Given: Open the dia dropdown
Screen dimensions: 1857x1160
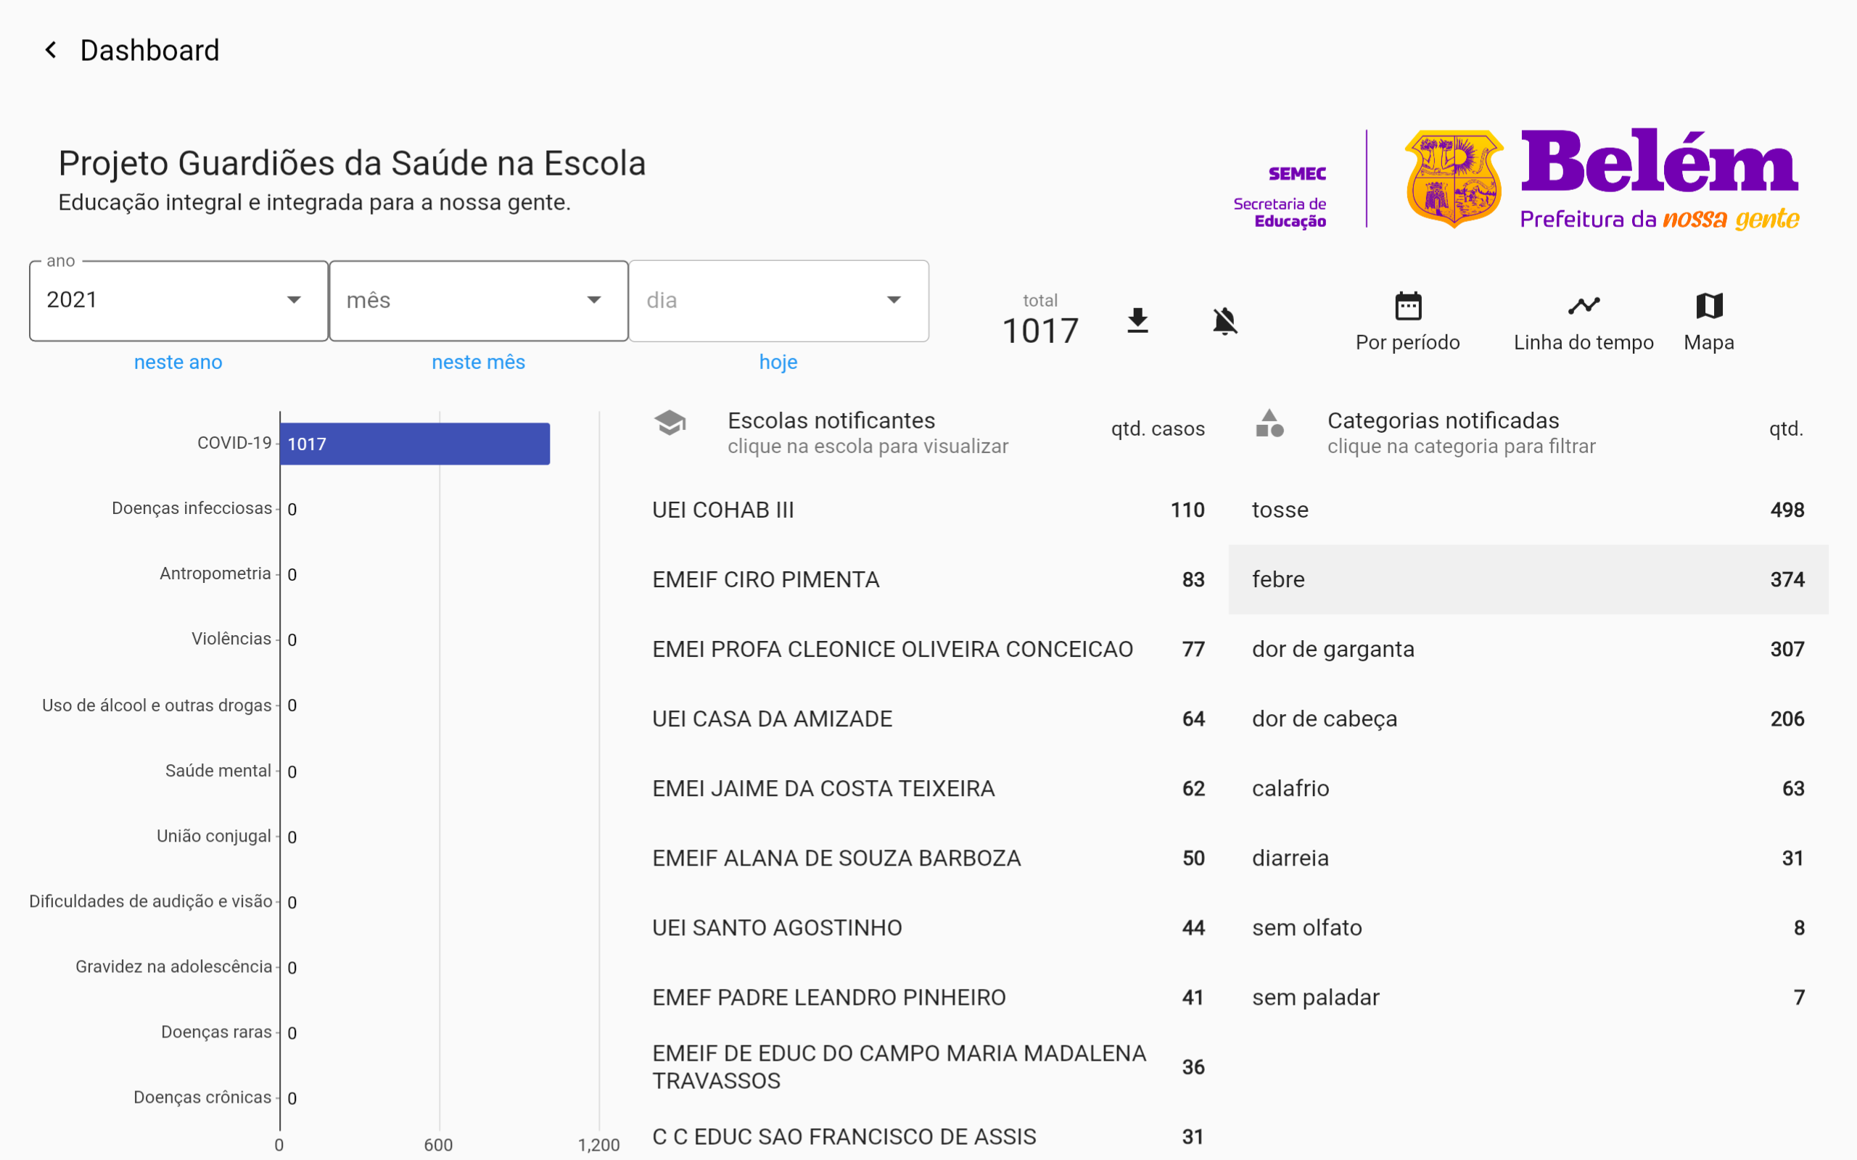Looking at the screenshot, I should 779,301.
